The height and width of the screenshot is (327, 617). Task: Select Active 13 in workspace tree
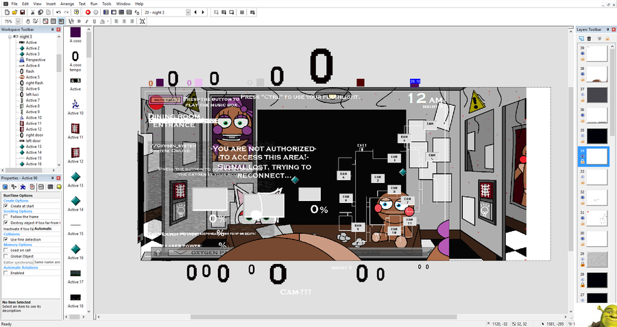coord(34,147)
